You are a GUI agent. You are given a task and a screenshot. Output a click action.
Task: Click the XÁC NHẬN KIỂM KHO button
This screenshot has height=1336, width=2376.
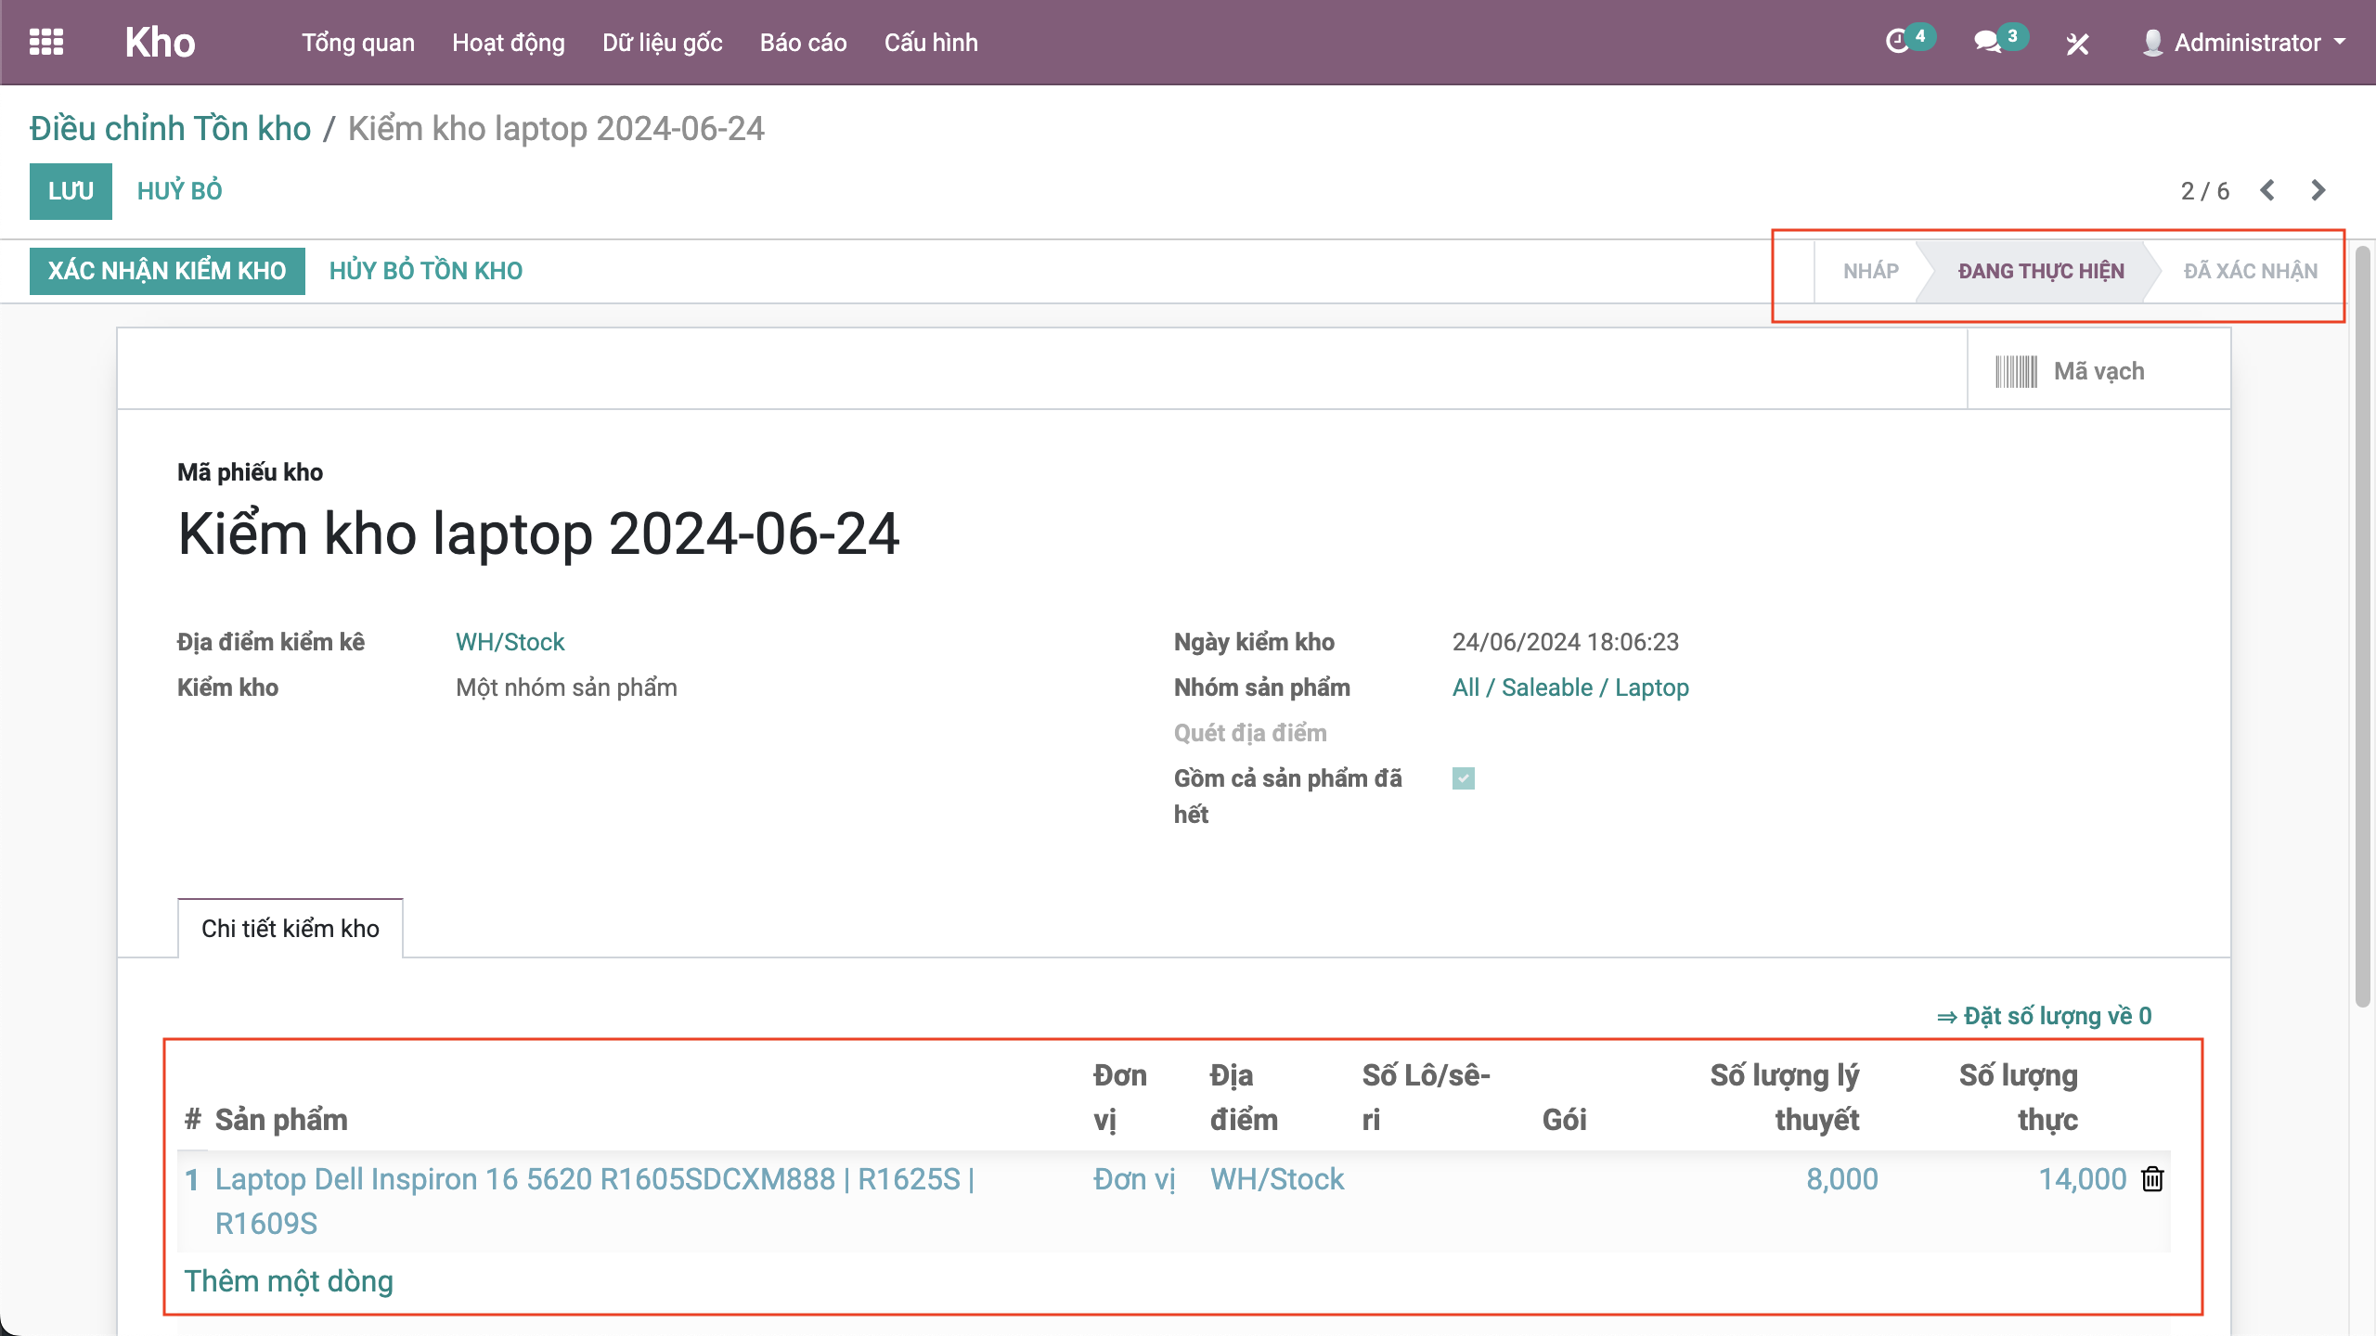[167, 271]
